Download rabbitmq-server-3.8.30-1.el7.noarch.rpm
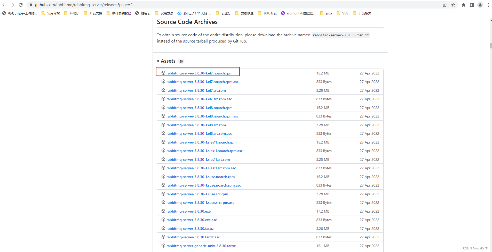Image resolution: width=492 pixels, height=252 pixels. (x=199, y=73)
